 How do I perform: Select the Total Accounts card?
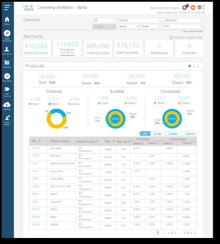pyautogui.click(x=128, y=48)
